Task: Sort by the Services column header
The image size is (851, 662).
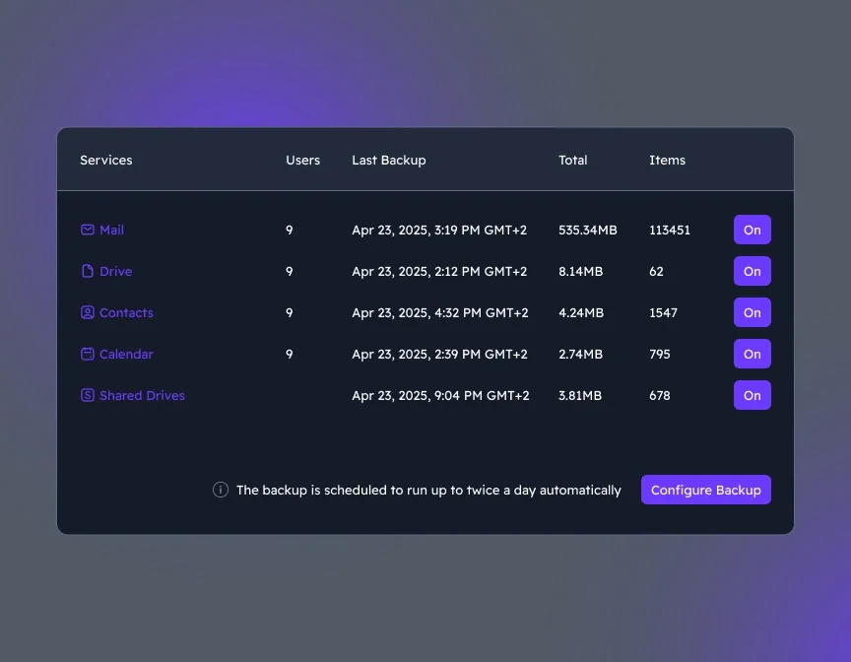Action: 105,160
